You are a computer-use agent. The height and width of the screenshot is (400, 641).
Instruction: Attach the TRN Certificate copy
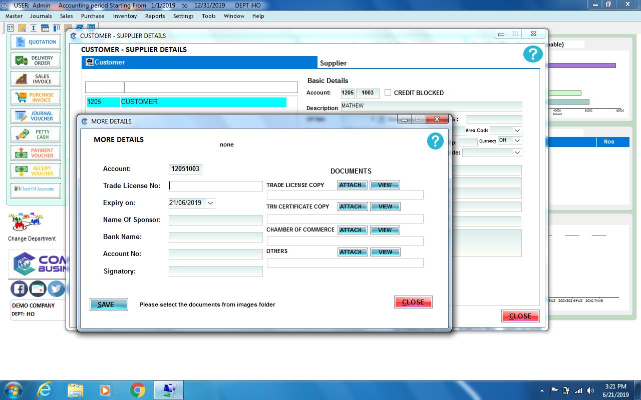tap(352, 206)
